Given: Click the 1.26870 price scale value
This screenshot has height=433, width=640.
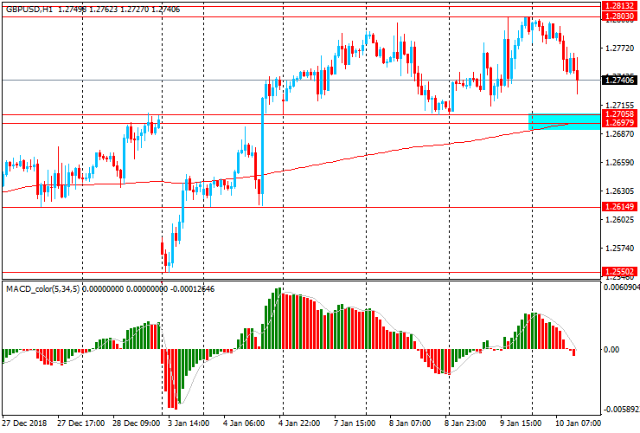Looking at the screenshot, I should [619, 134].
